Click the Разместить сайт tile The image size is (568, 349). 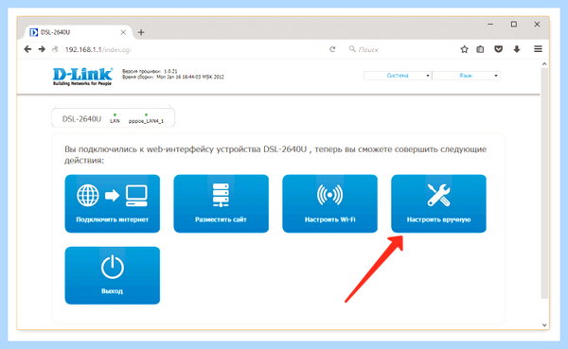(221, 203)
